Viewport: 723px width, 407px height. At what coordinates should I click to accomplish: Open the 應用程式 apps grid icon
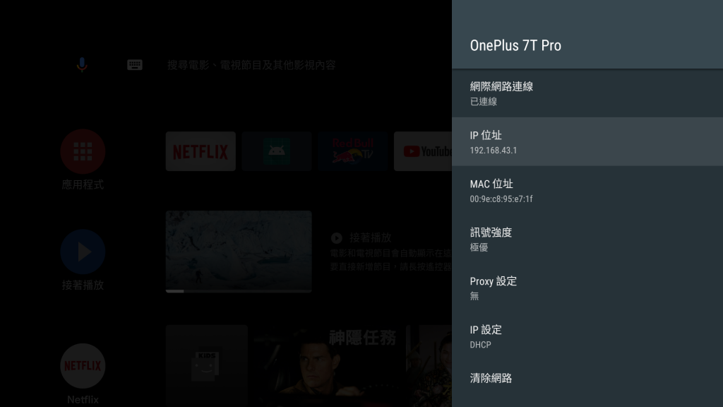pyautogui.click(x=83, y=152)
